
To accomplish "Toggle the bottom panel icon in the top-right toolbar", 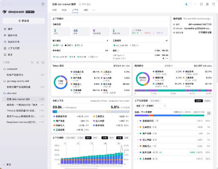I will point(201,4).
